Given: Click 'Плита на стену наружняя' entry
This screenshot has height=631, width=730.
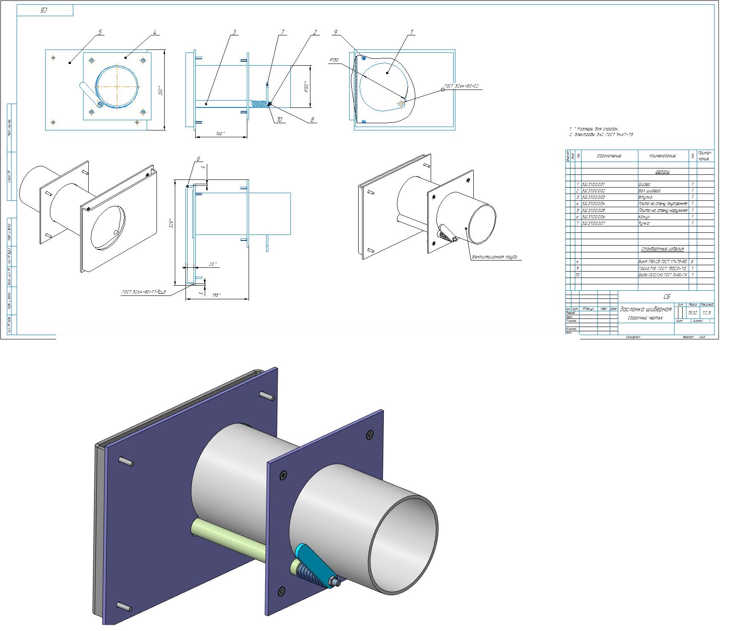Looking at the screenshot, I should [x=663, y=210].
